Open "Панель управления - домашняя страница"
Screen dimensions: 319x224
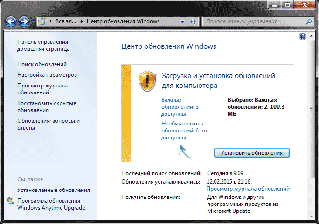44,45
